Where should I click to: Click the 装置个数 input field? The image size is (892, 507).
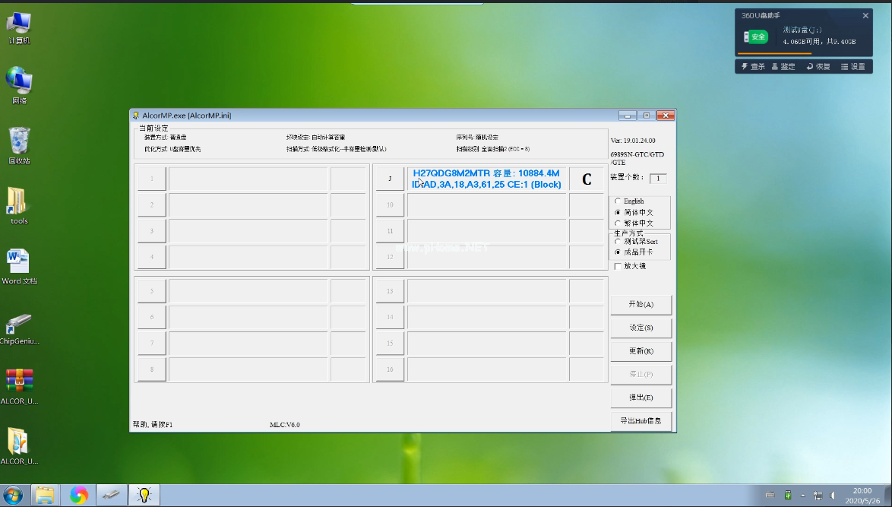658,179
